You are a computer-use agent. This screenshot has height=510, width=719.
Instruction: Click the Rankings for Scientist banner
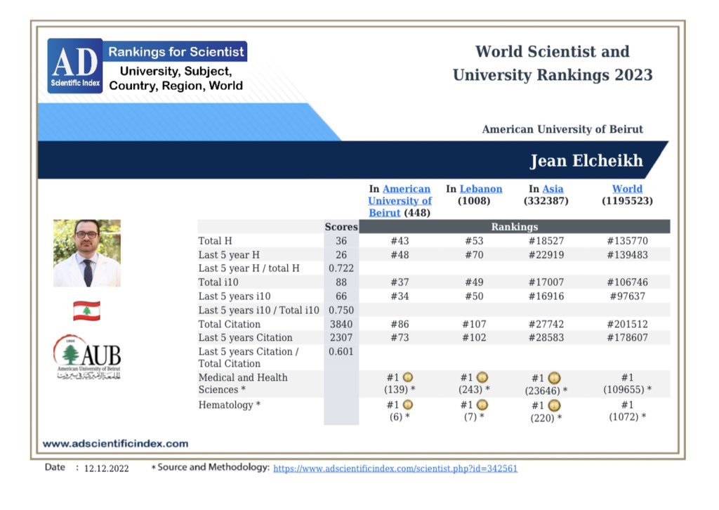pyautogui.click(x=176, y=51)
